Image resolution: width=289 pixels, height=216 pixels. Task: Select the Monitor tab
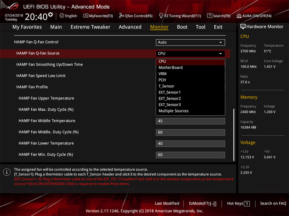(x=159, y=27)
